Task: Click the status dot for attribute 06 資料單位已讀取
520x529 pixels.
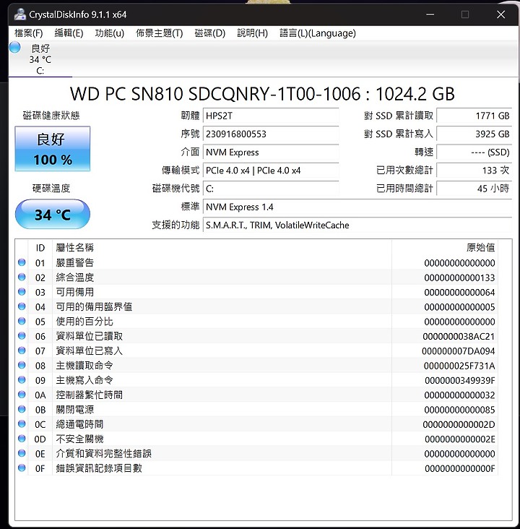Action: pos(22,336)
